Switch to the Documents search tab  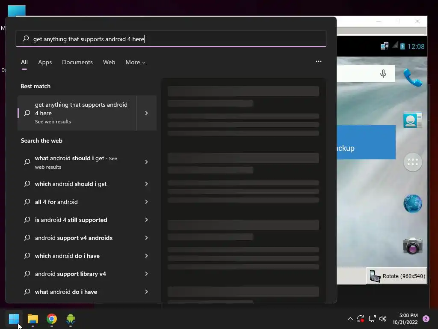coord(77,62)
